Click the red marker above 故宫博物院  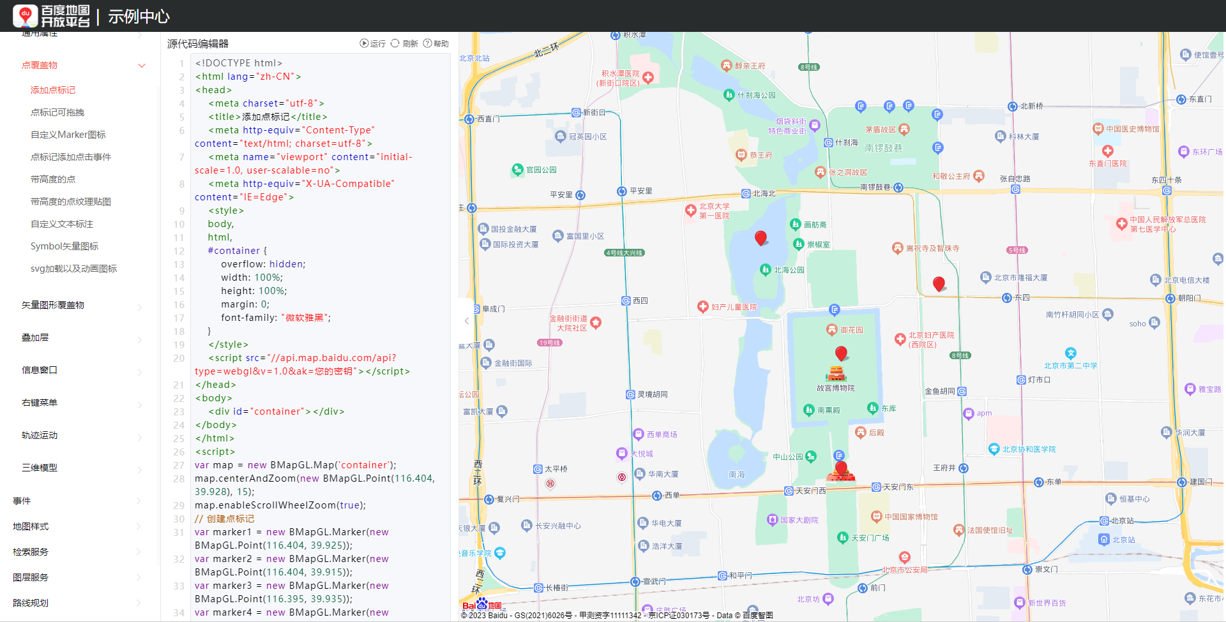[841, 353]
